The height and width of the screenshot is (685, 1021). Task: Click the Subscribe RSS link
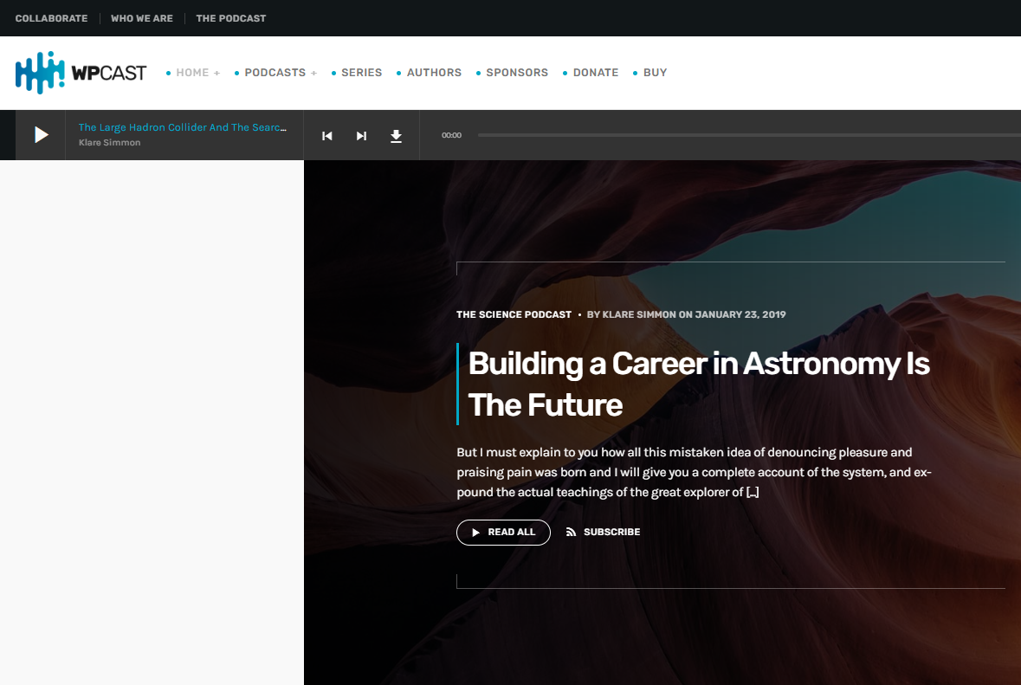603,532
